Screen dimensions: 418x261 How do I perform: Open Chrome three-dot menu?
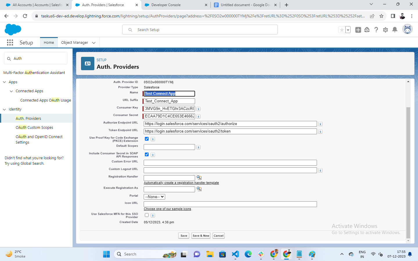[x=412, y=16]
